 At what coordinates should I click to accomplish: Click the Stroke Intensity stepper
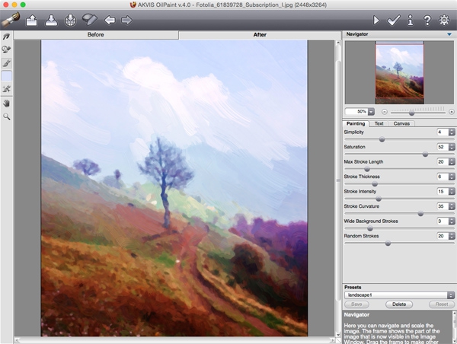(452, 192)
